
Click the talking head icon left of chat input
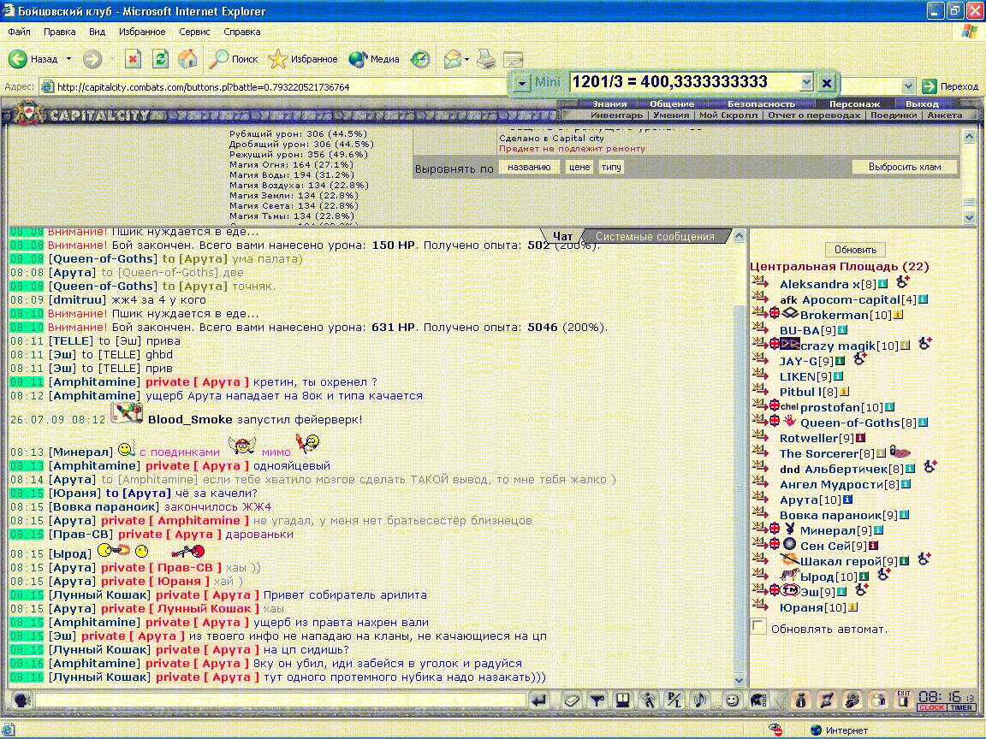coord(22,700)
